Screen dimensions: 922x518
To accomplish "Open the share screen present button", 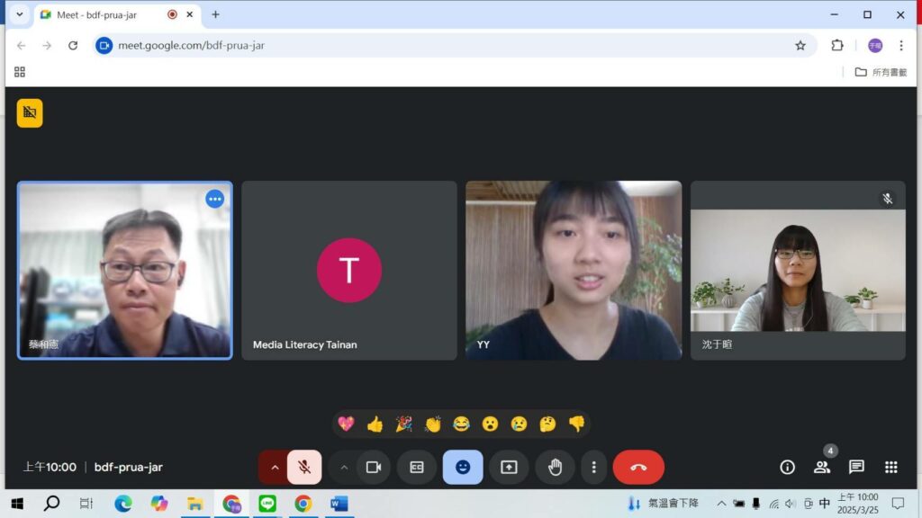I will coord(509,468).
